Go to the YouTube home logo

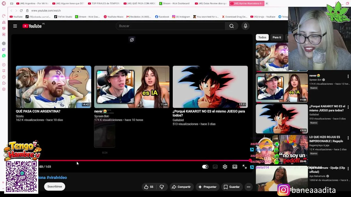[32, 26]
